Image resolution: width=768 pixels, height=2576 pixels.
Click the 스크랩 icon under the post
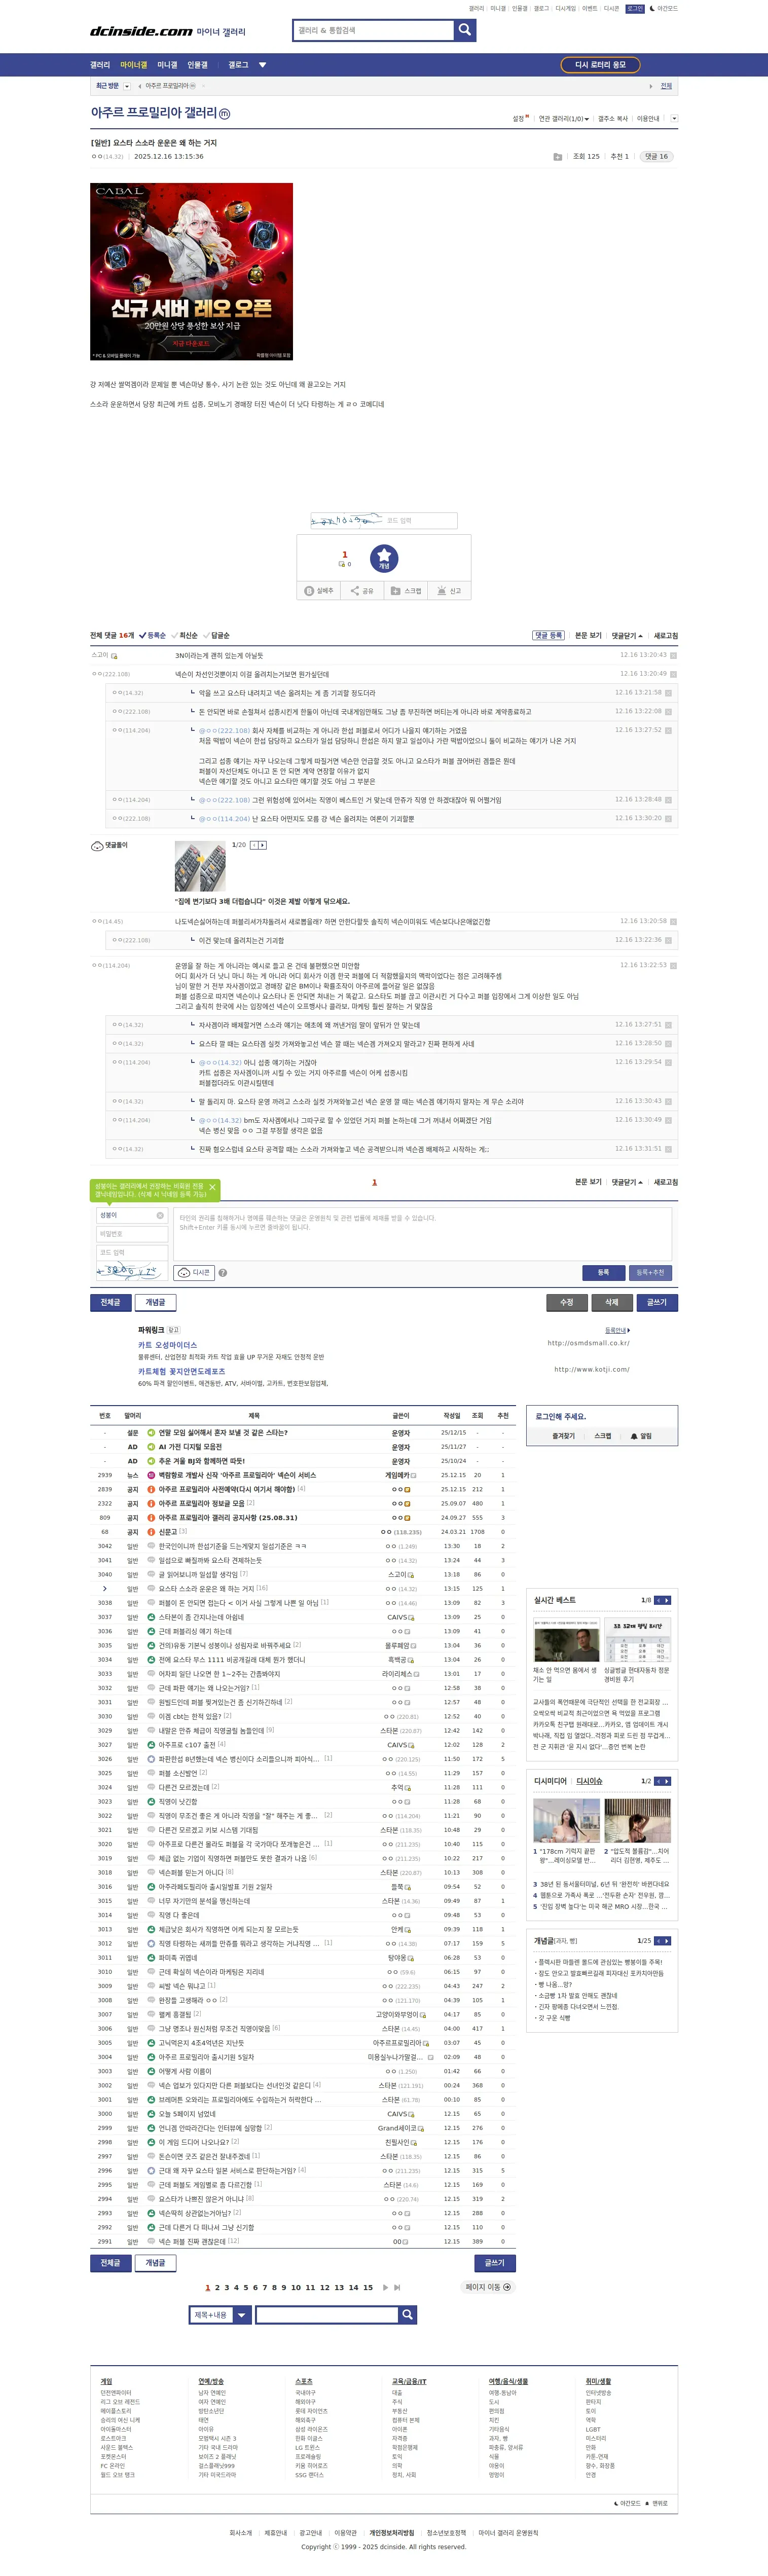point(406,591)
